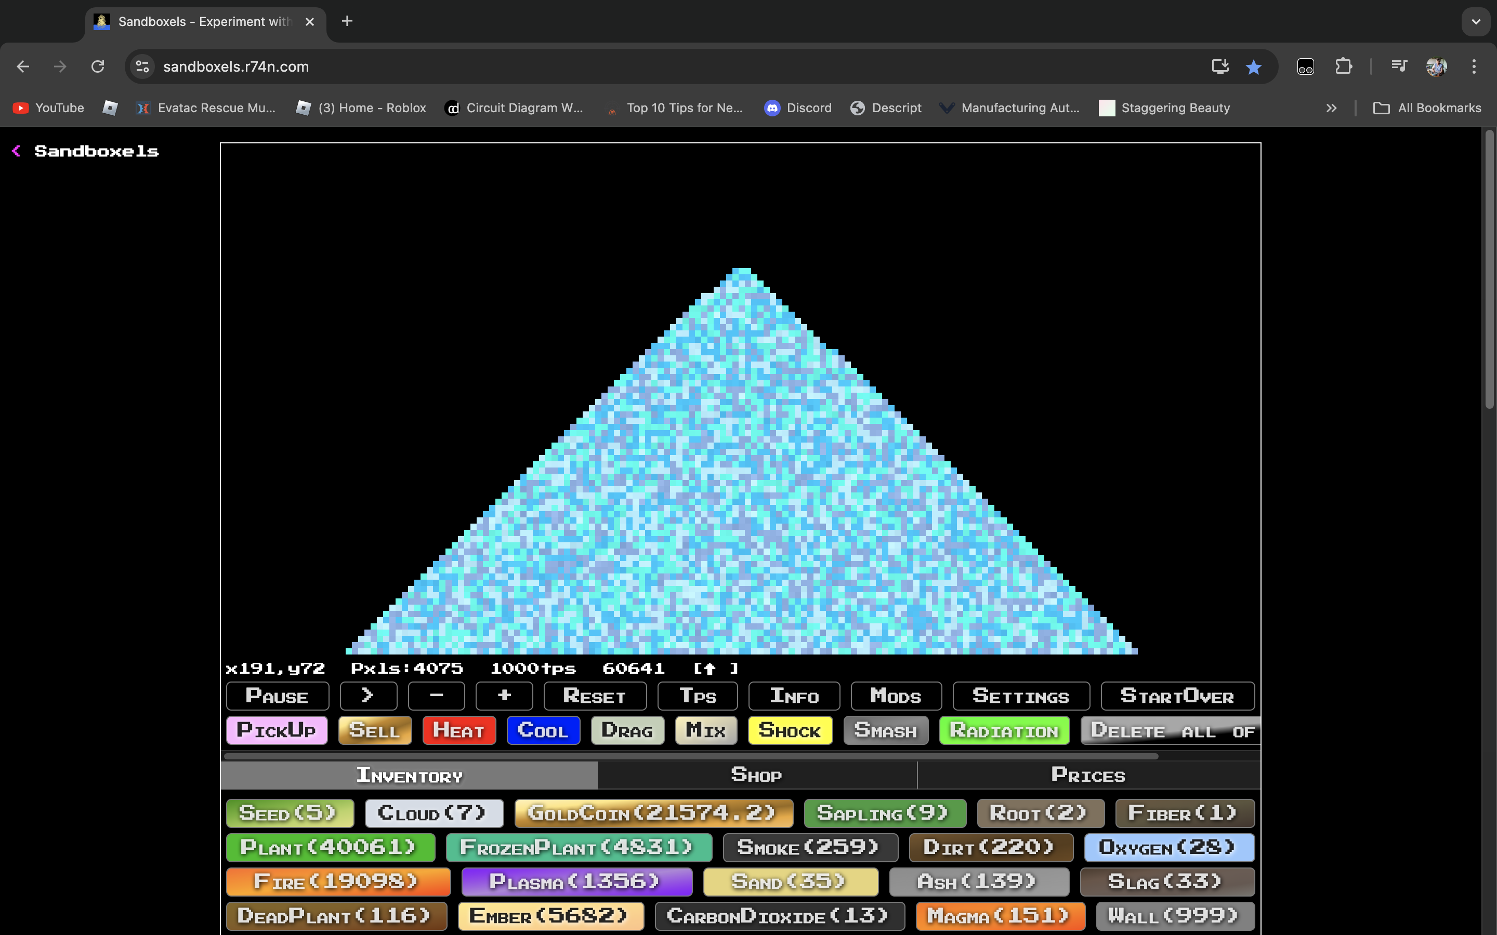Open the Chrome three-dot menu
Screen dimensions: 1497x935
[x=1474, y=67]
